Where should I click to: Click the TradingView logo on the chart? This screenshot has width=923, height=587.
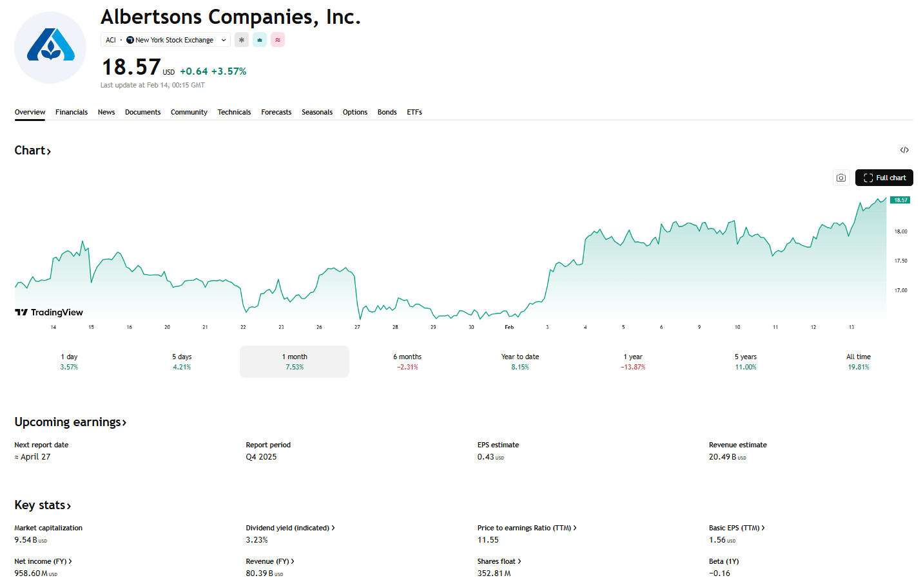pos(49,312)
